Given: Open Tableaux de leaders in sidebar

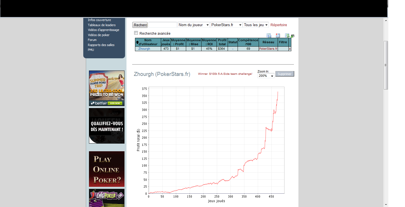Looking at the screenshot, I should pos(102,25).
